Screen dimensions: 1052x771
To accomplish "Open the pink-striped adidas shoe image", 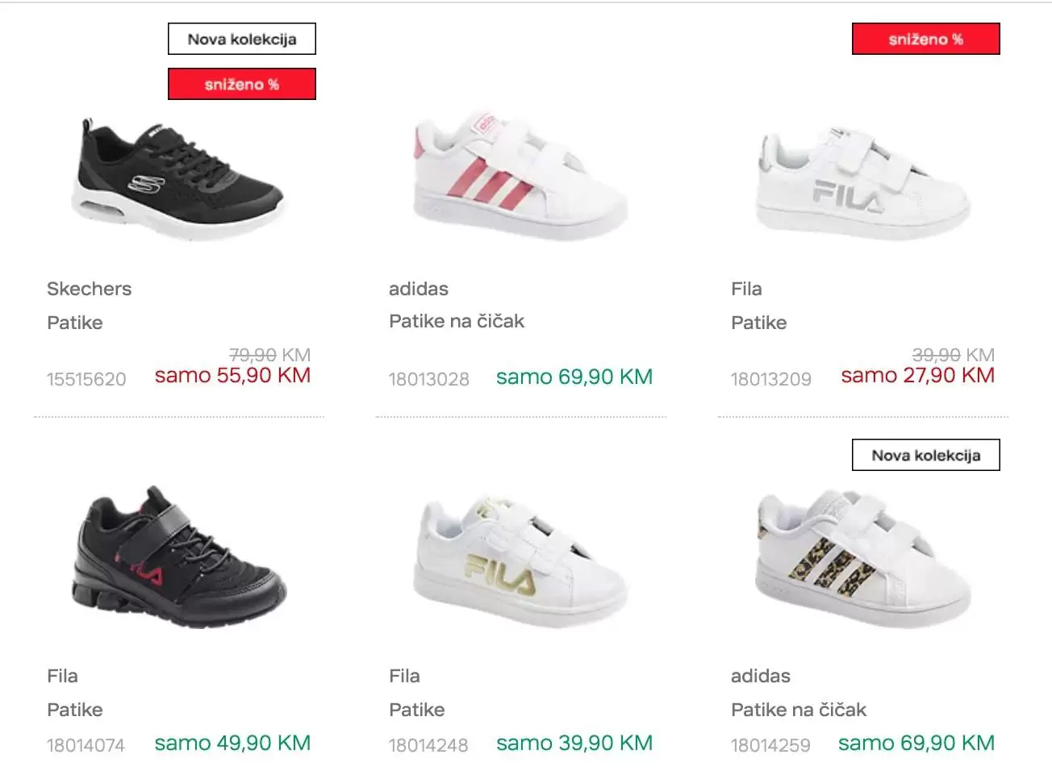I will tap(520, 175).
